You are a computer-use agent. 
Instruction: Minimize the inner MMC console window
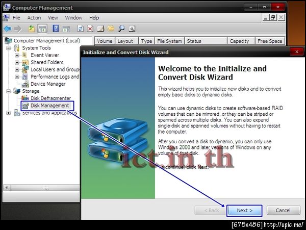click(x=265, y=18)
